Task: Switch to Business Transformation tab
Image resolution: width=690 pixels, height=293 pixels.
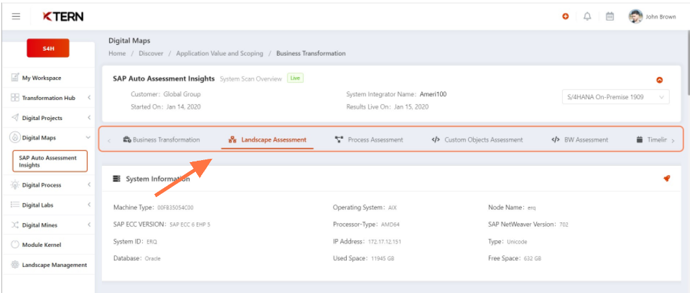Action: [x=162, y=139]
